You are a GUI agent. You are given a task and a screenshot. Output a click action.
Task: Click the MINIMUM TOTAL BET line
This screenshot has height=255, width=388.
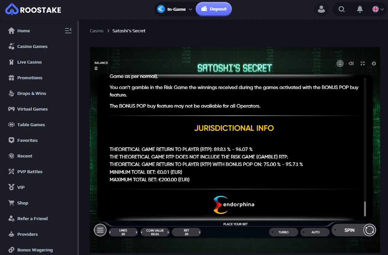pos(146,172)
